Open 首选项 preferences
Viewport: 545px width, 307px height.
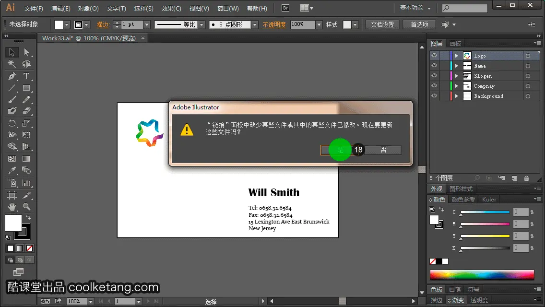pos(419,24)
